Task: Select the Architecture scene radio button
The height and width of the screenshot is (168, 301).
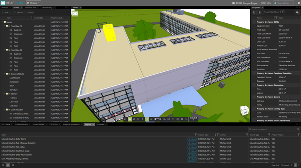Action: (8, 78)
